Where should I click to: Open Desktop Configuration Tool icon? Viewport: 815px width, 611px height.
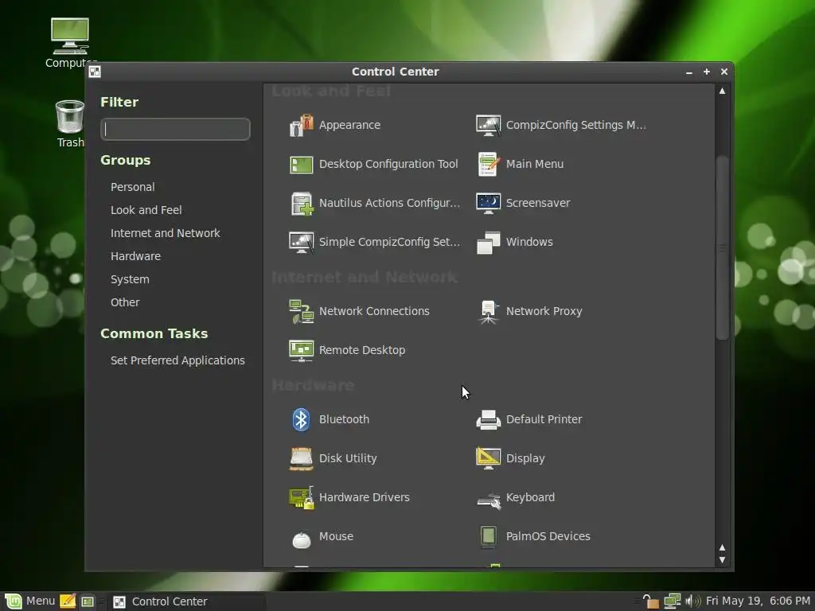pyautogui.click(x=302, y=164)
